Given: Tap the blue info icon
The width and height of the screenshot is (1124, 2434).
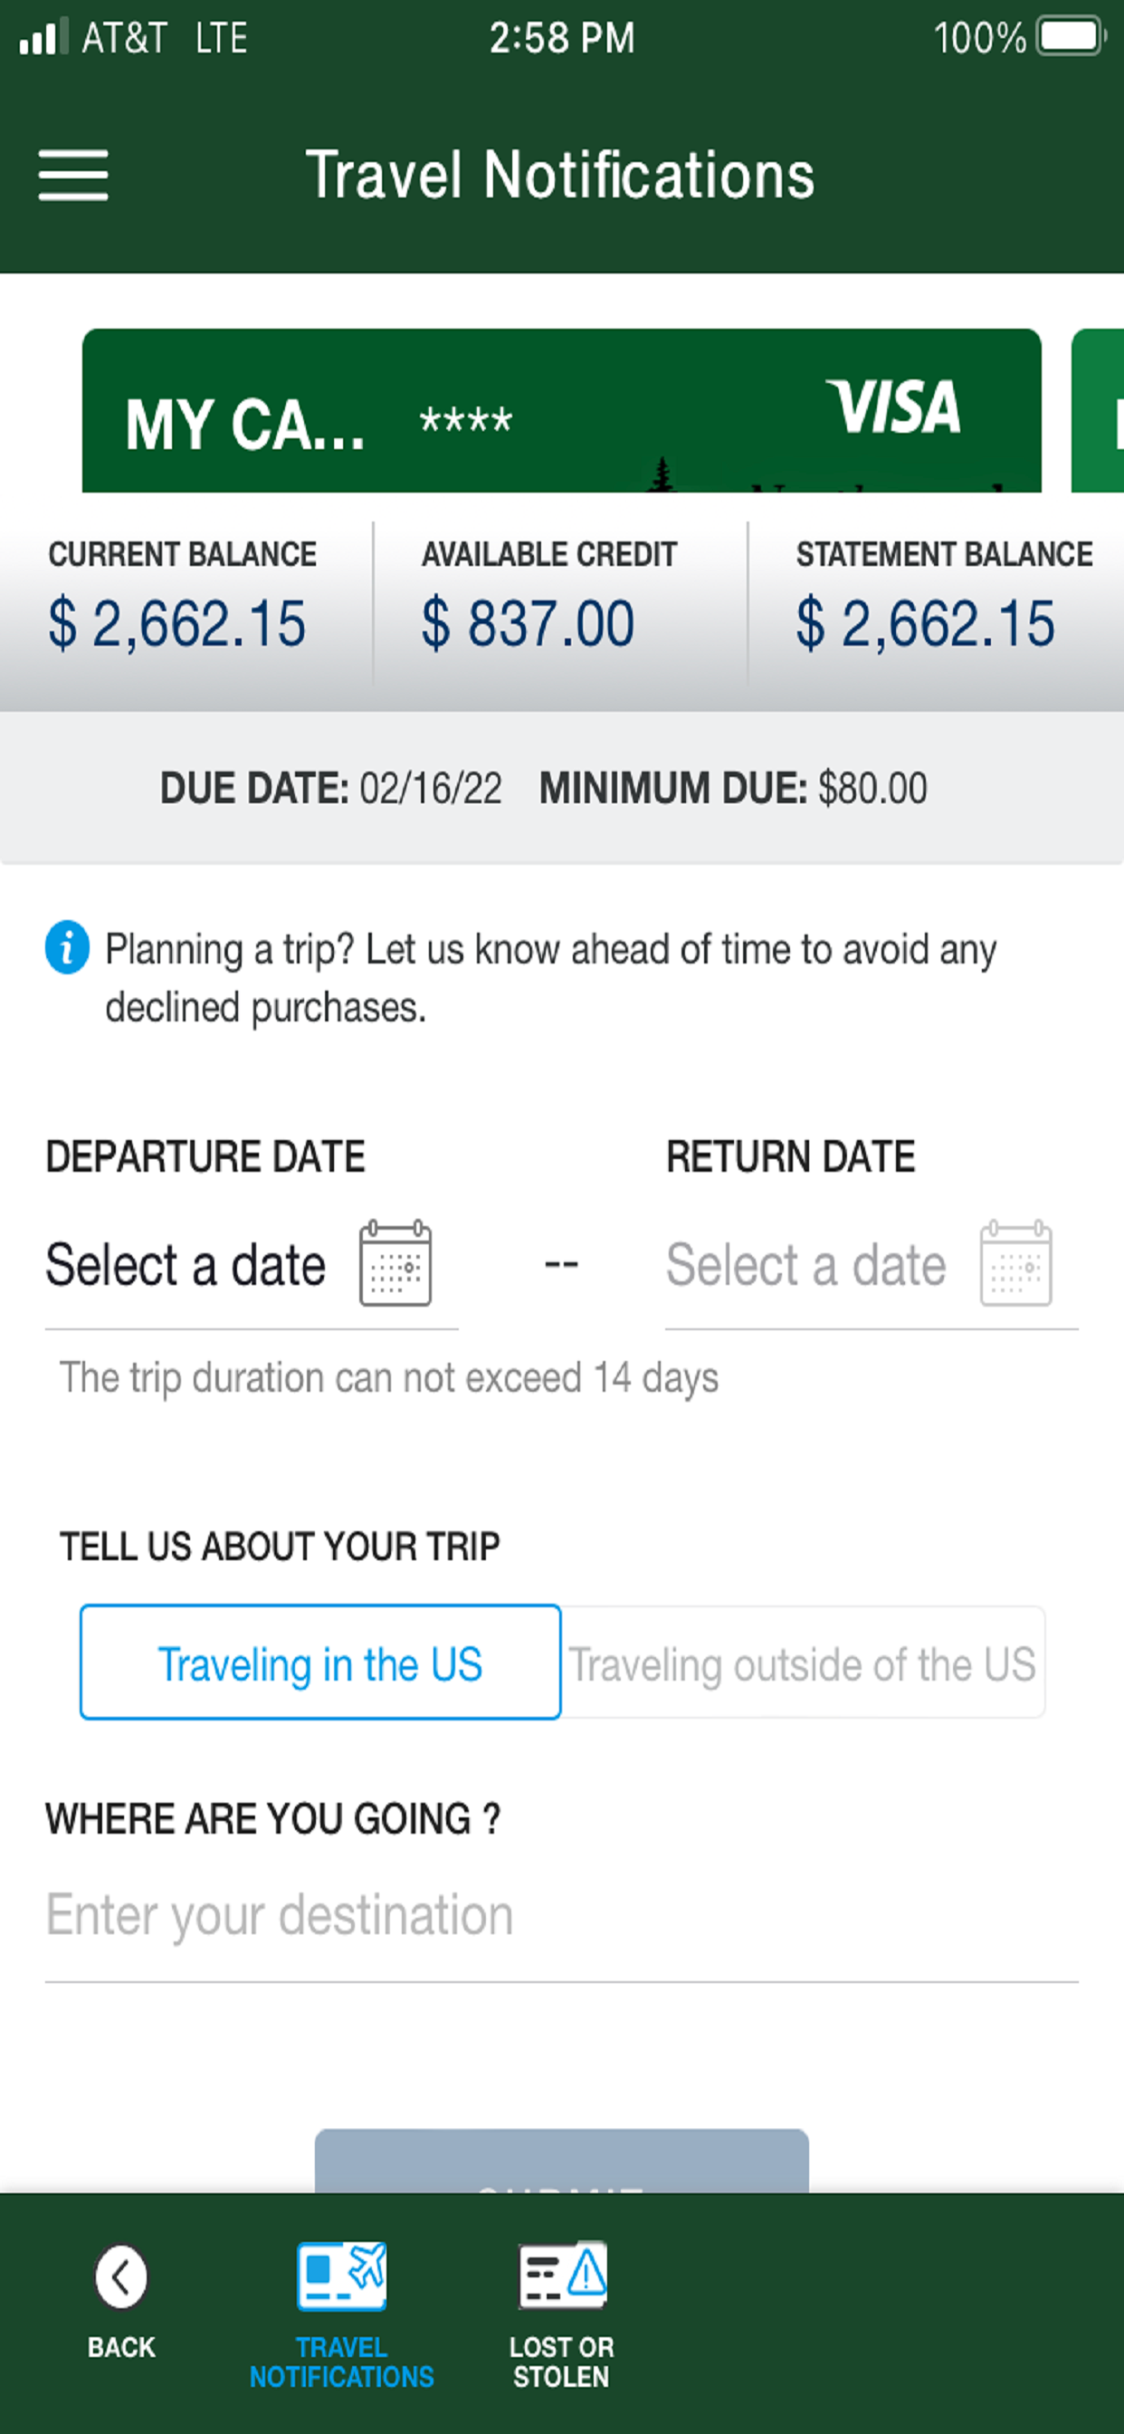Looking at the screenshot, I should [x=67, y=947].
